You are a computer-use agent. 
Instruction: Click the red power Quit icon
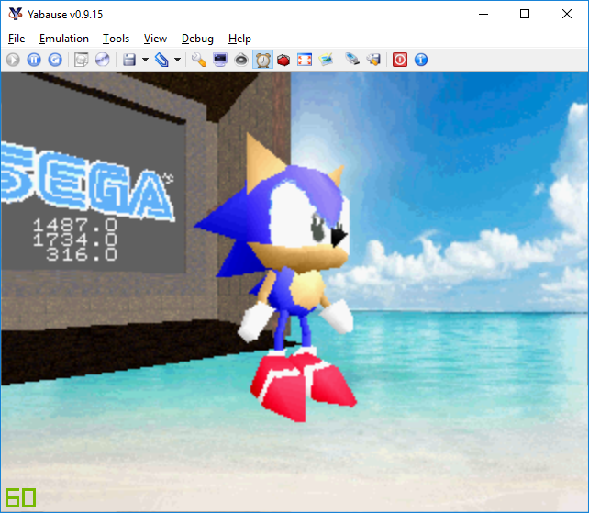coord(400,60)
